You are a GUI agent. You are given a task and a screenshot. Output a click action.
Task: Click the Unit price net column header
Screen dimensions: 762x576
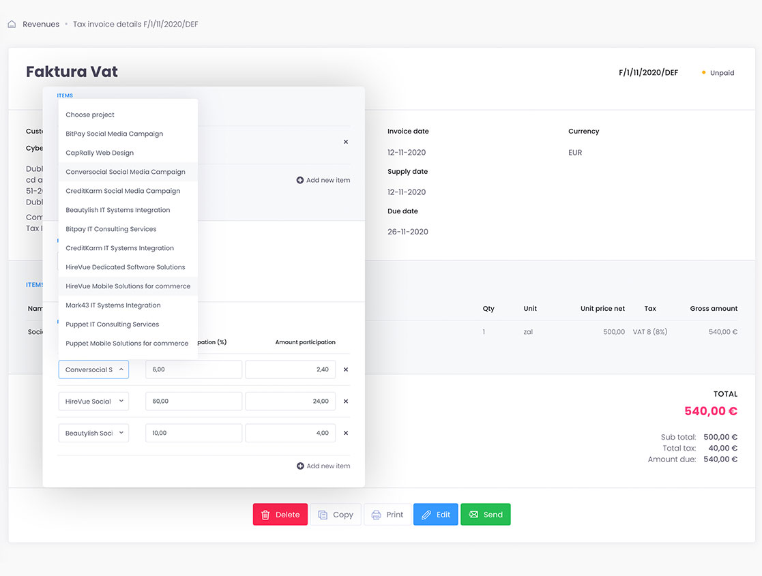[x=602, y=308]
